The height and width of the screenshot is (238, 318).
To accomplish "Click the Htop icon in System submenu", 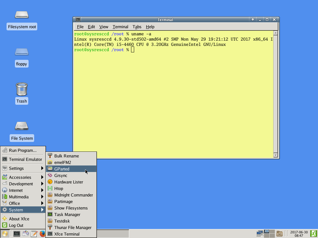I will click(x=50, y=188).
